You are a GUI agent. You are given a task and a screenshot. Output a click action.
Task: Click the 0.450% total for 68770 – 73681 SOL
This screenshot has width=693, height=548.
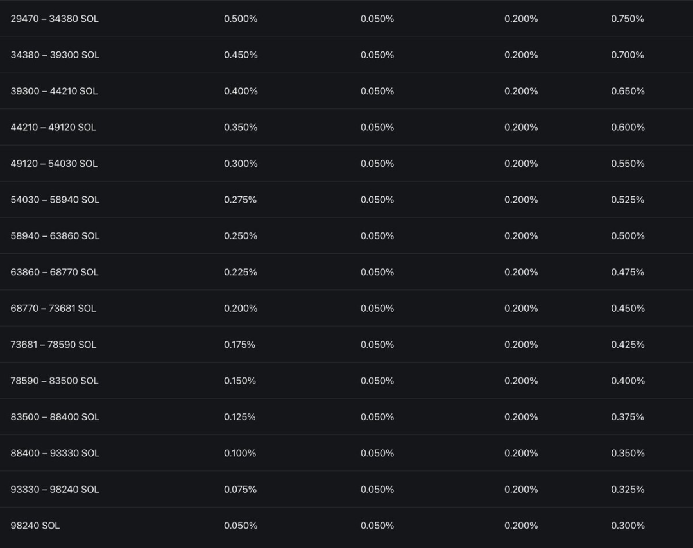click(628, 309)
